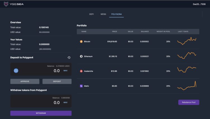Click the Rebalance Pool button
Screen dimensions: 210x119
[188, 102]
